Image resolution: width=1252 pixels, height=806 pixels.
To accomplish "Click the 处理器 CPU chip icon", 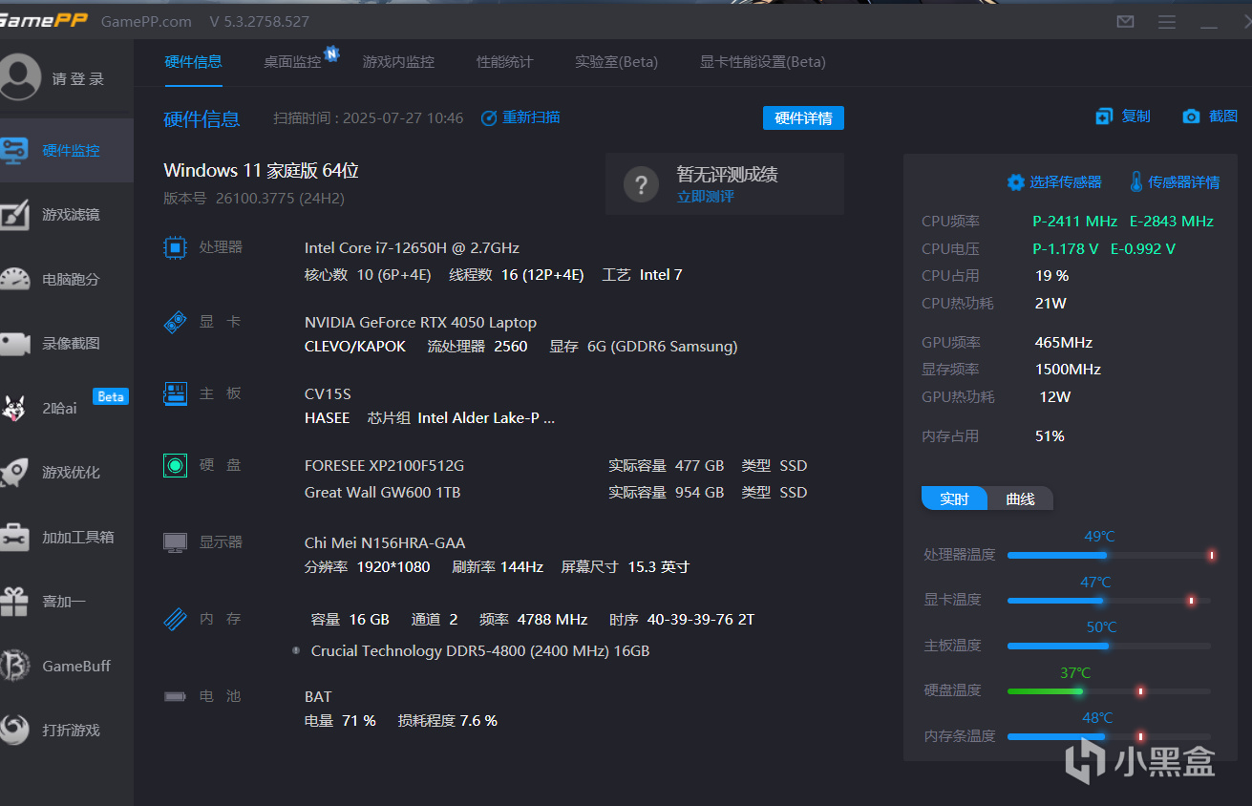I will pyautogui.click(x=175, y=248).
